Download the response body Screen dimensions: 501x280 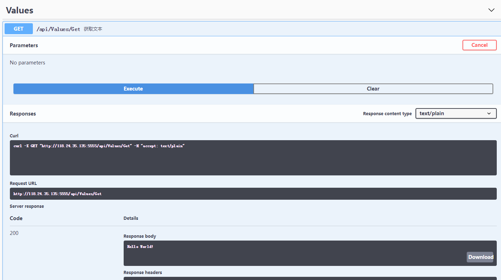coord(481,257)
